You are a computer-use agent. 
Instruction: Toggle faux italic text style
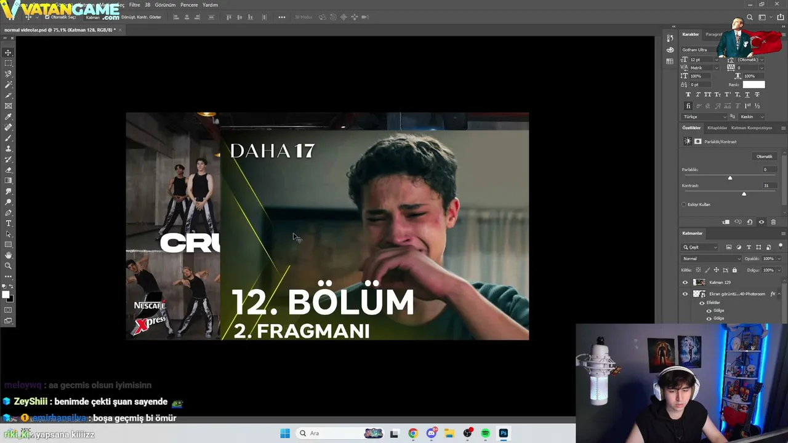tap(698, 95)
